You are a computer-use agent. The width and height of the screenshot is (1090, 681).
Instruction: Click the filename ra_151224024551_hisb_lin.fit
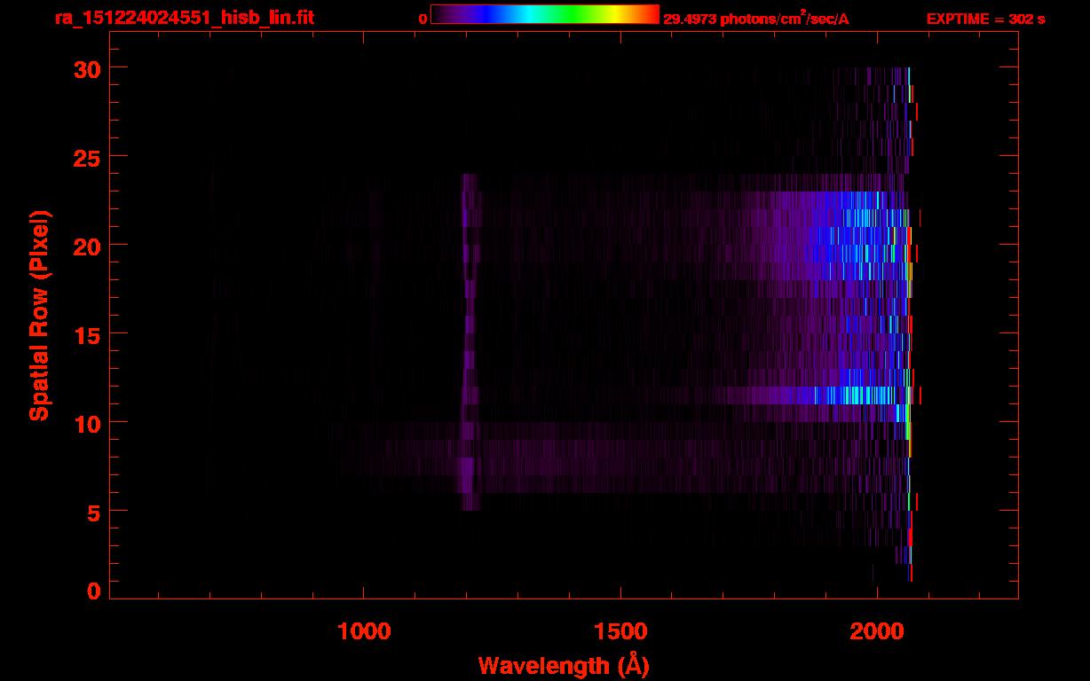point(184,18)
